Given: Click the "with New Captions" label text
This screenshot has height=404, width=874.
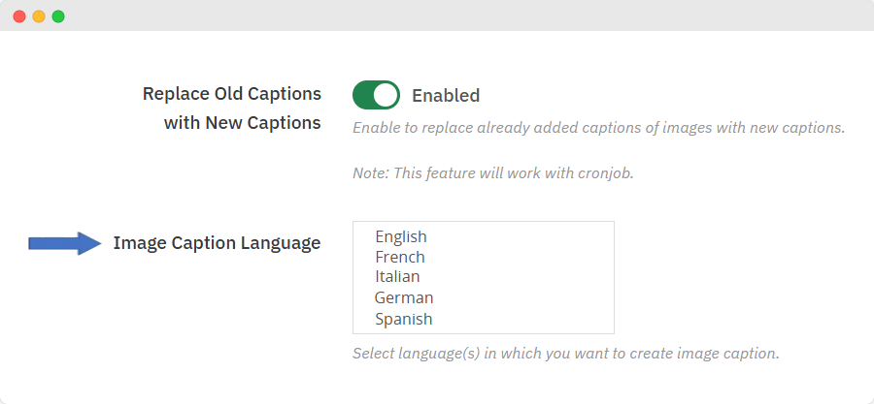Looking at the screenshot, I should click(242, 123).
